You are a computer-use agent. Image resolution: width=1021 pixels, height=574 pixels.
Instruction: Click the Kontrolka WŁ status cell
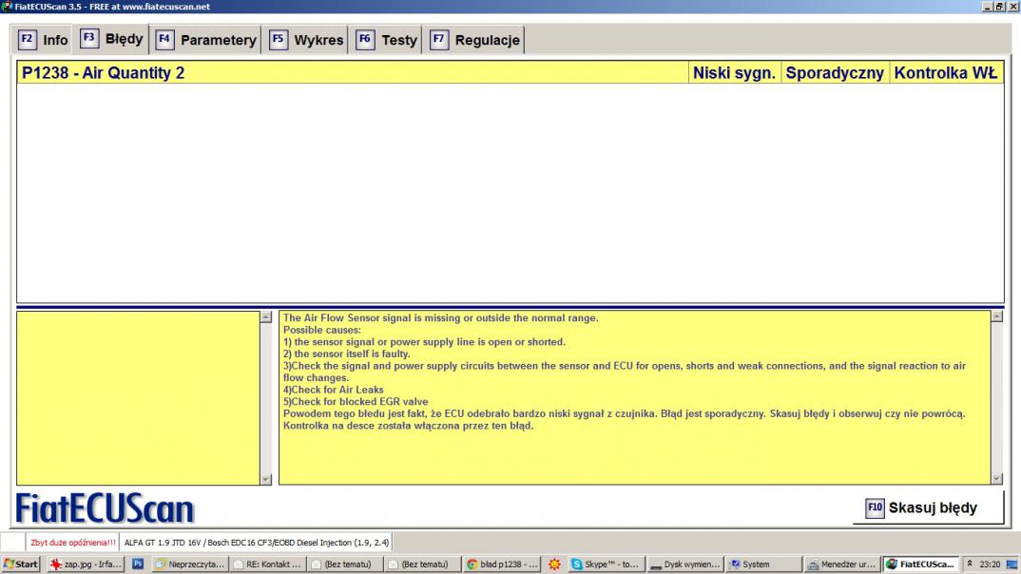click(946, 72)
